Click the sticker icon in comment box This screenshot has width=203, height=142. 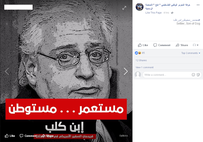[x=198, y=75]
